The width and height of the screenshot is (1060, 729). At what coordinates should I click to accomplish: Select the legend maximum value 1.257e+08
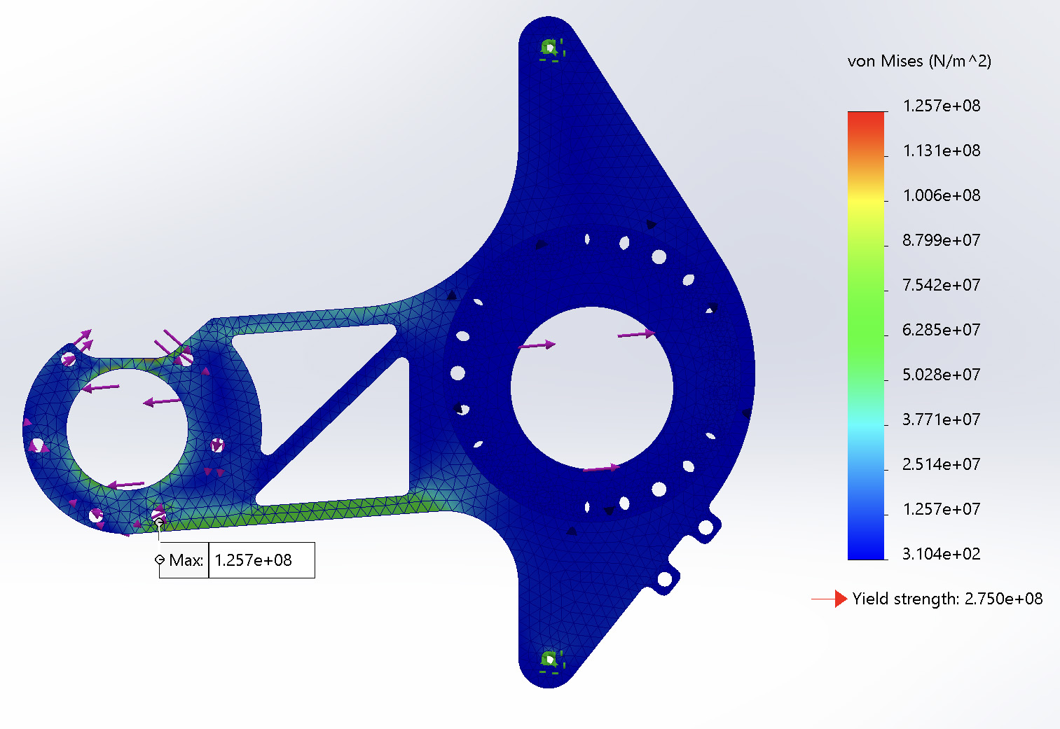click(941, 106)
